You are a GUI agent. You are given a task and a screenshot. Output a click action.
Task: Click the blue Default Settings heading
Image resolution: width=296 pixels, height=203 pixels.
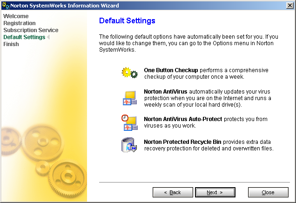tap(127, 20)
